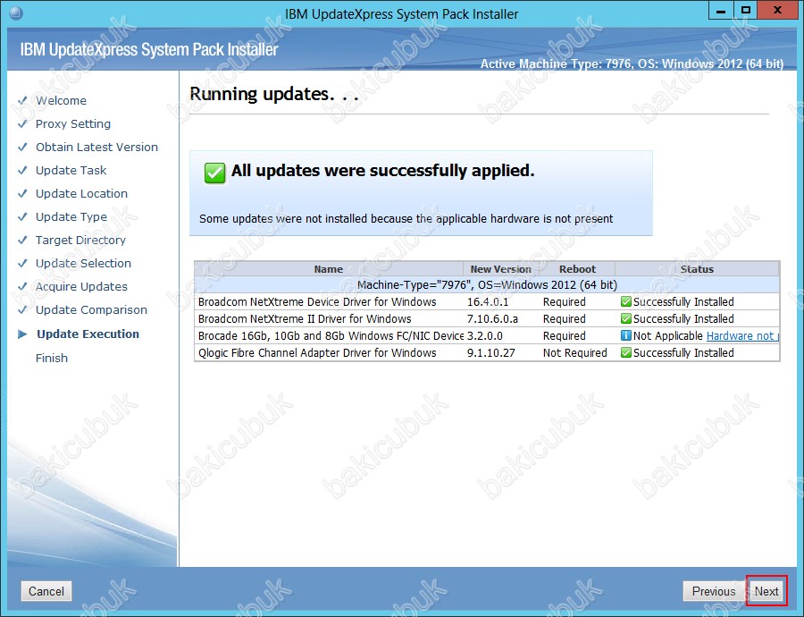Image resolution: width=804 pixels, height=617 pixels.
Task: Close the installer window
Action: (777, 10)
